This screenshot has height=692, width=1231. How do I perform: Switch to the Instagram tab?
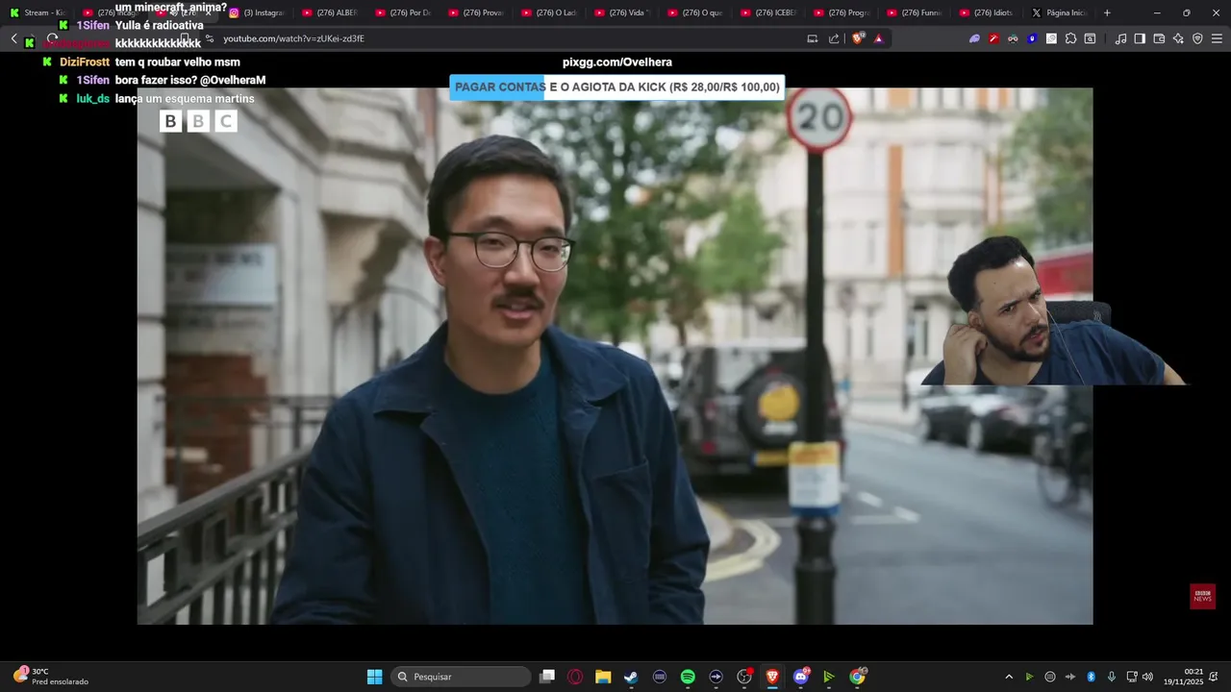click(256, 12)
